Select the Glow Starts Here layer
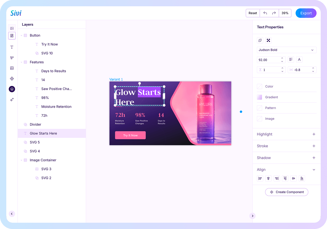 click(52, 133)
